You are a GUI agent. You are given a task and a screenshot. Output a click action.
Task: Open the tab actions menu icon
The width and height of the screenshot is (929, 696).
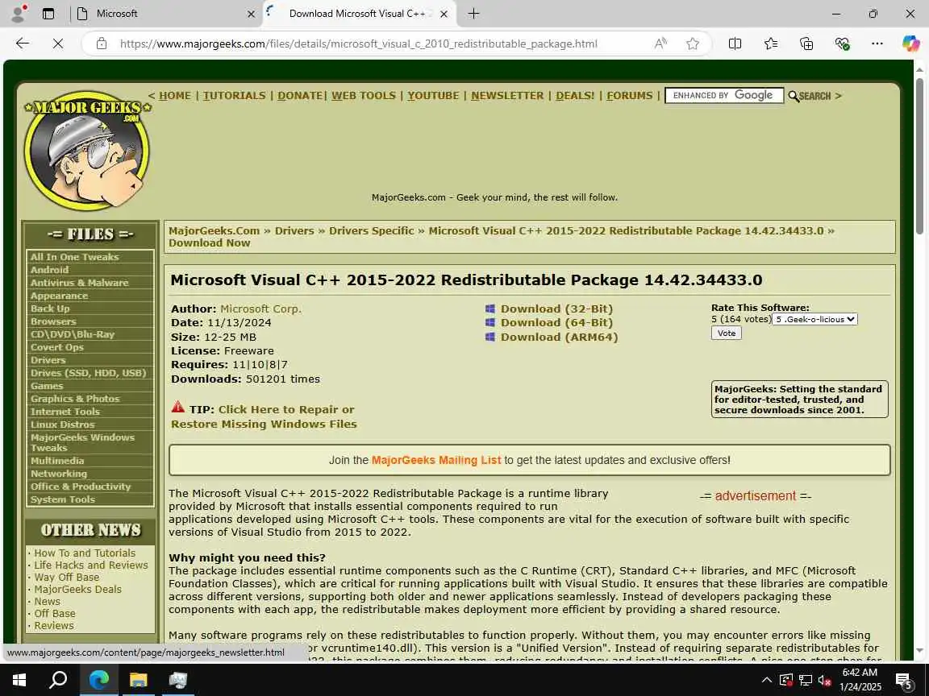[x=48, y=14]
